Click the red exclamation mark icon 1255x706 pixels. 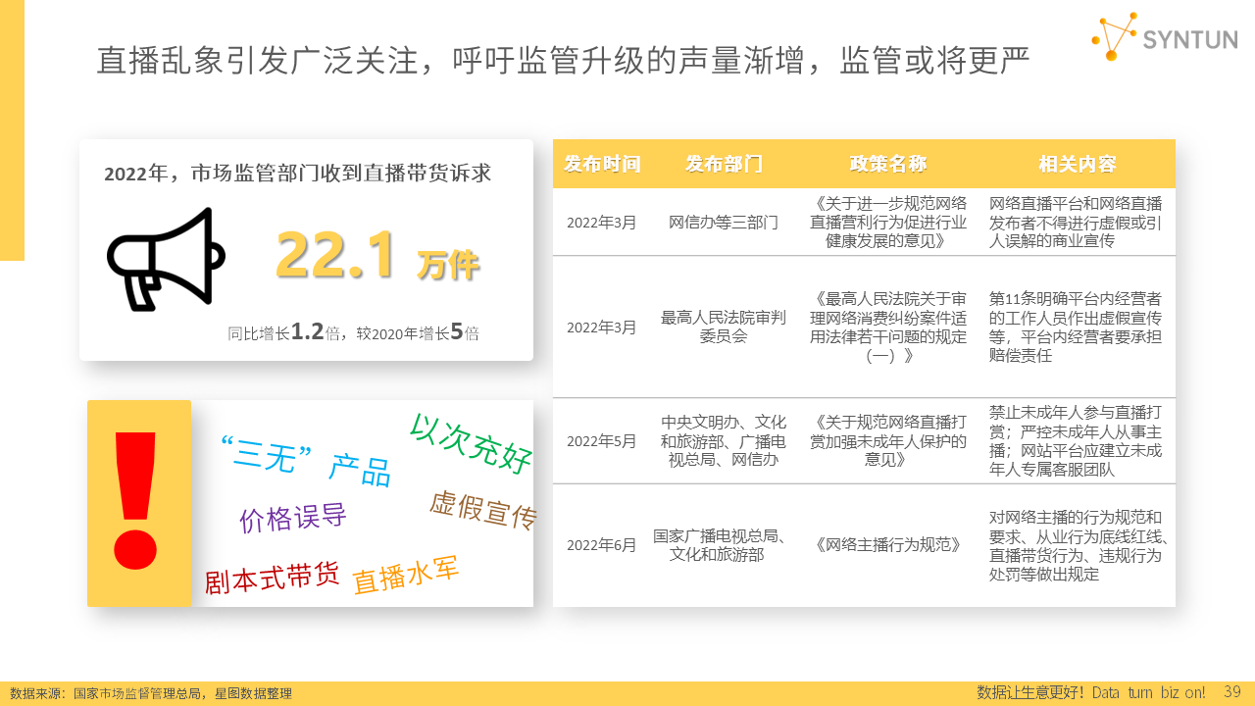click(135, 500)
